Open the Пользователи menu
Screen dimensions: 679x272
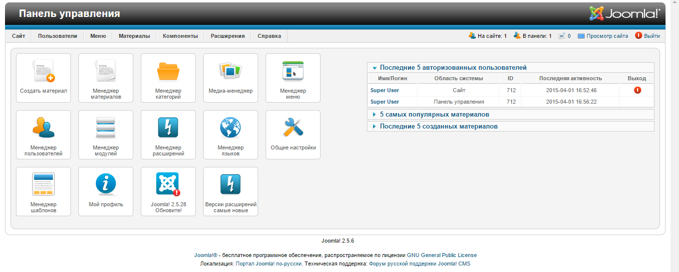[57, 36]
